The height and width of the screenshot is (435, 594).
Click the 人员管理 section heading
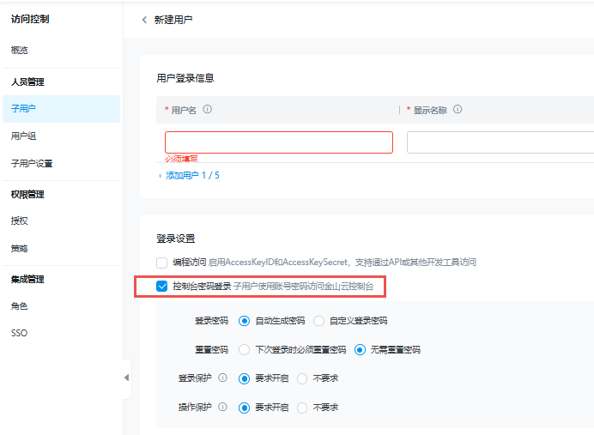tap(27, 82)
